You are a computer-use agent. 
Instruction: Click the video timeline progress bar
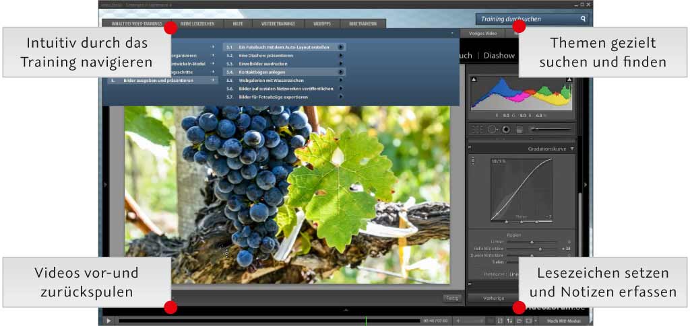click(270, 321)
